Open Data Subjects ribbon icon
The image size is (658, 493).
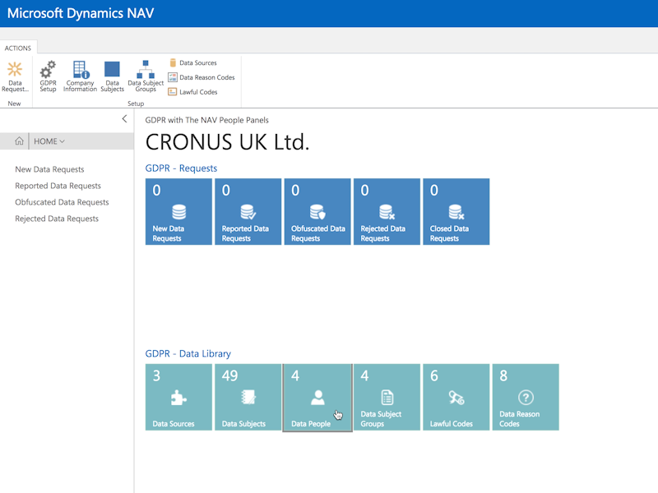tap(112, 76)
